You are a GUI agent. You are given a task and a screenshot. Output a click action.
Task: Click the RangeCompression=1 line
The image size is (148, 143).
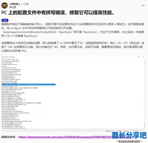[x=8, y=91]
